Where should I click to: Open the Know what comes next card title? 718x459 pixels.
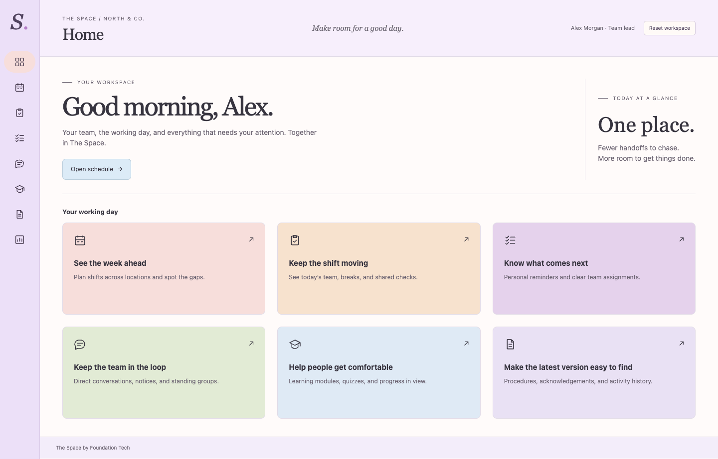point(546,263)
